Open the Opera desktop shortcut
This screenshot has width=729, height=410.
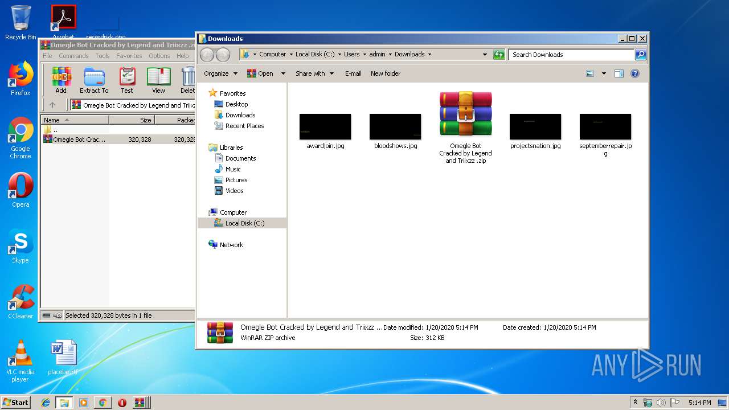[21, 190]
